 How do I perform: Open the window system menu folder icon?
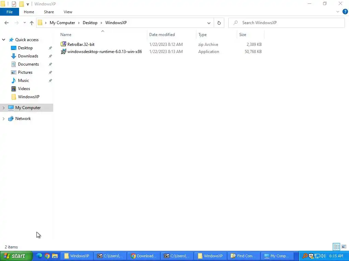(x=3, y=4)
